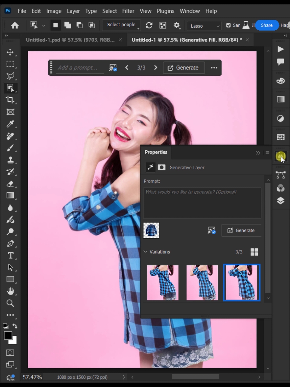Screen dimensions: 290x387
Task: Open the Layers panel icon in right dock
Action: coord(280,201)
